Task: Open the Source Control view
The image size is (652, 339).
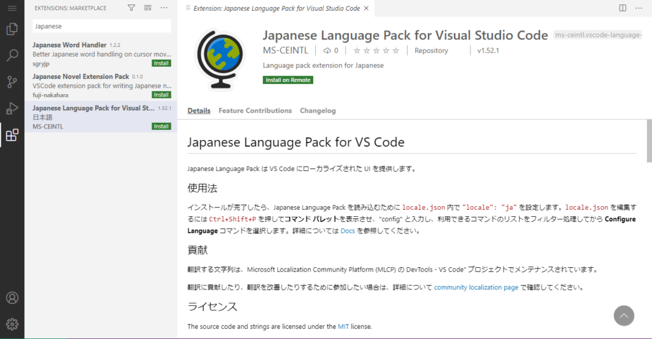Action: 12,82
